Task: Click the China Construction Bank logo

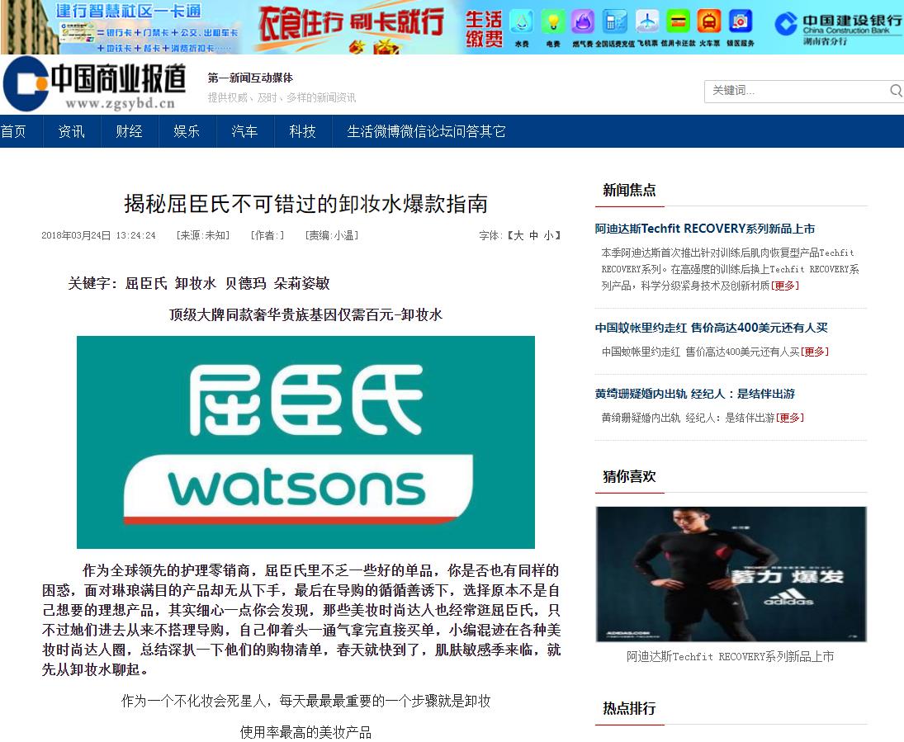Action: (x=838, y=28)
